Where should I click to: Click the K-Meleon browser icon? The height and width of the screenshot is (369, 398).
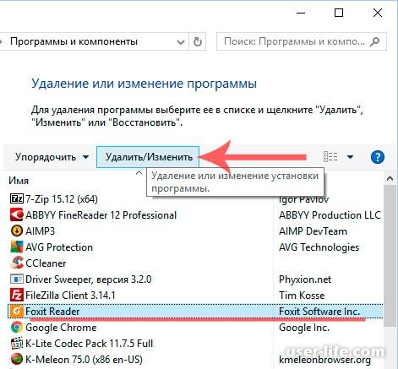tap(17, 359)
